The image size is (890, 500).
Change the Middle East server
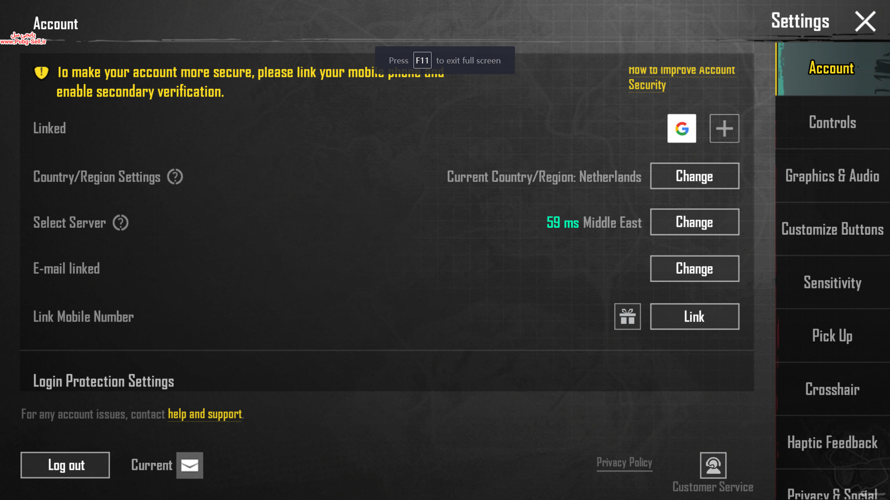[694, 222]
